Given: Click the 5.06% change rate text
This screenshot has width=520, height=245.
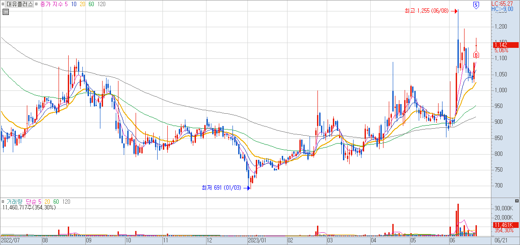Looking at the screenshot, I should tap(501, 50).
